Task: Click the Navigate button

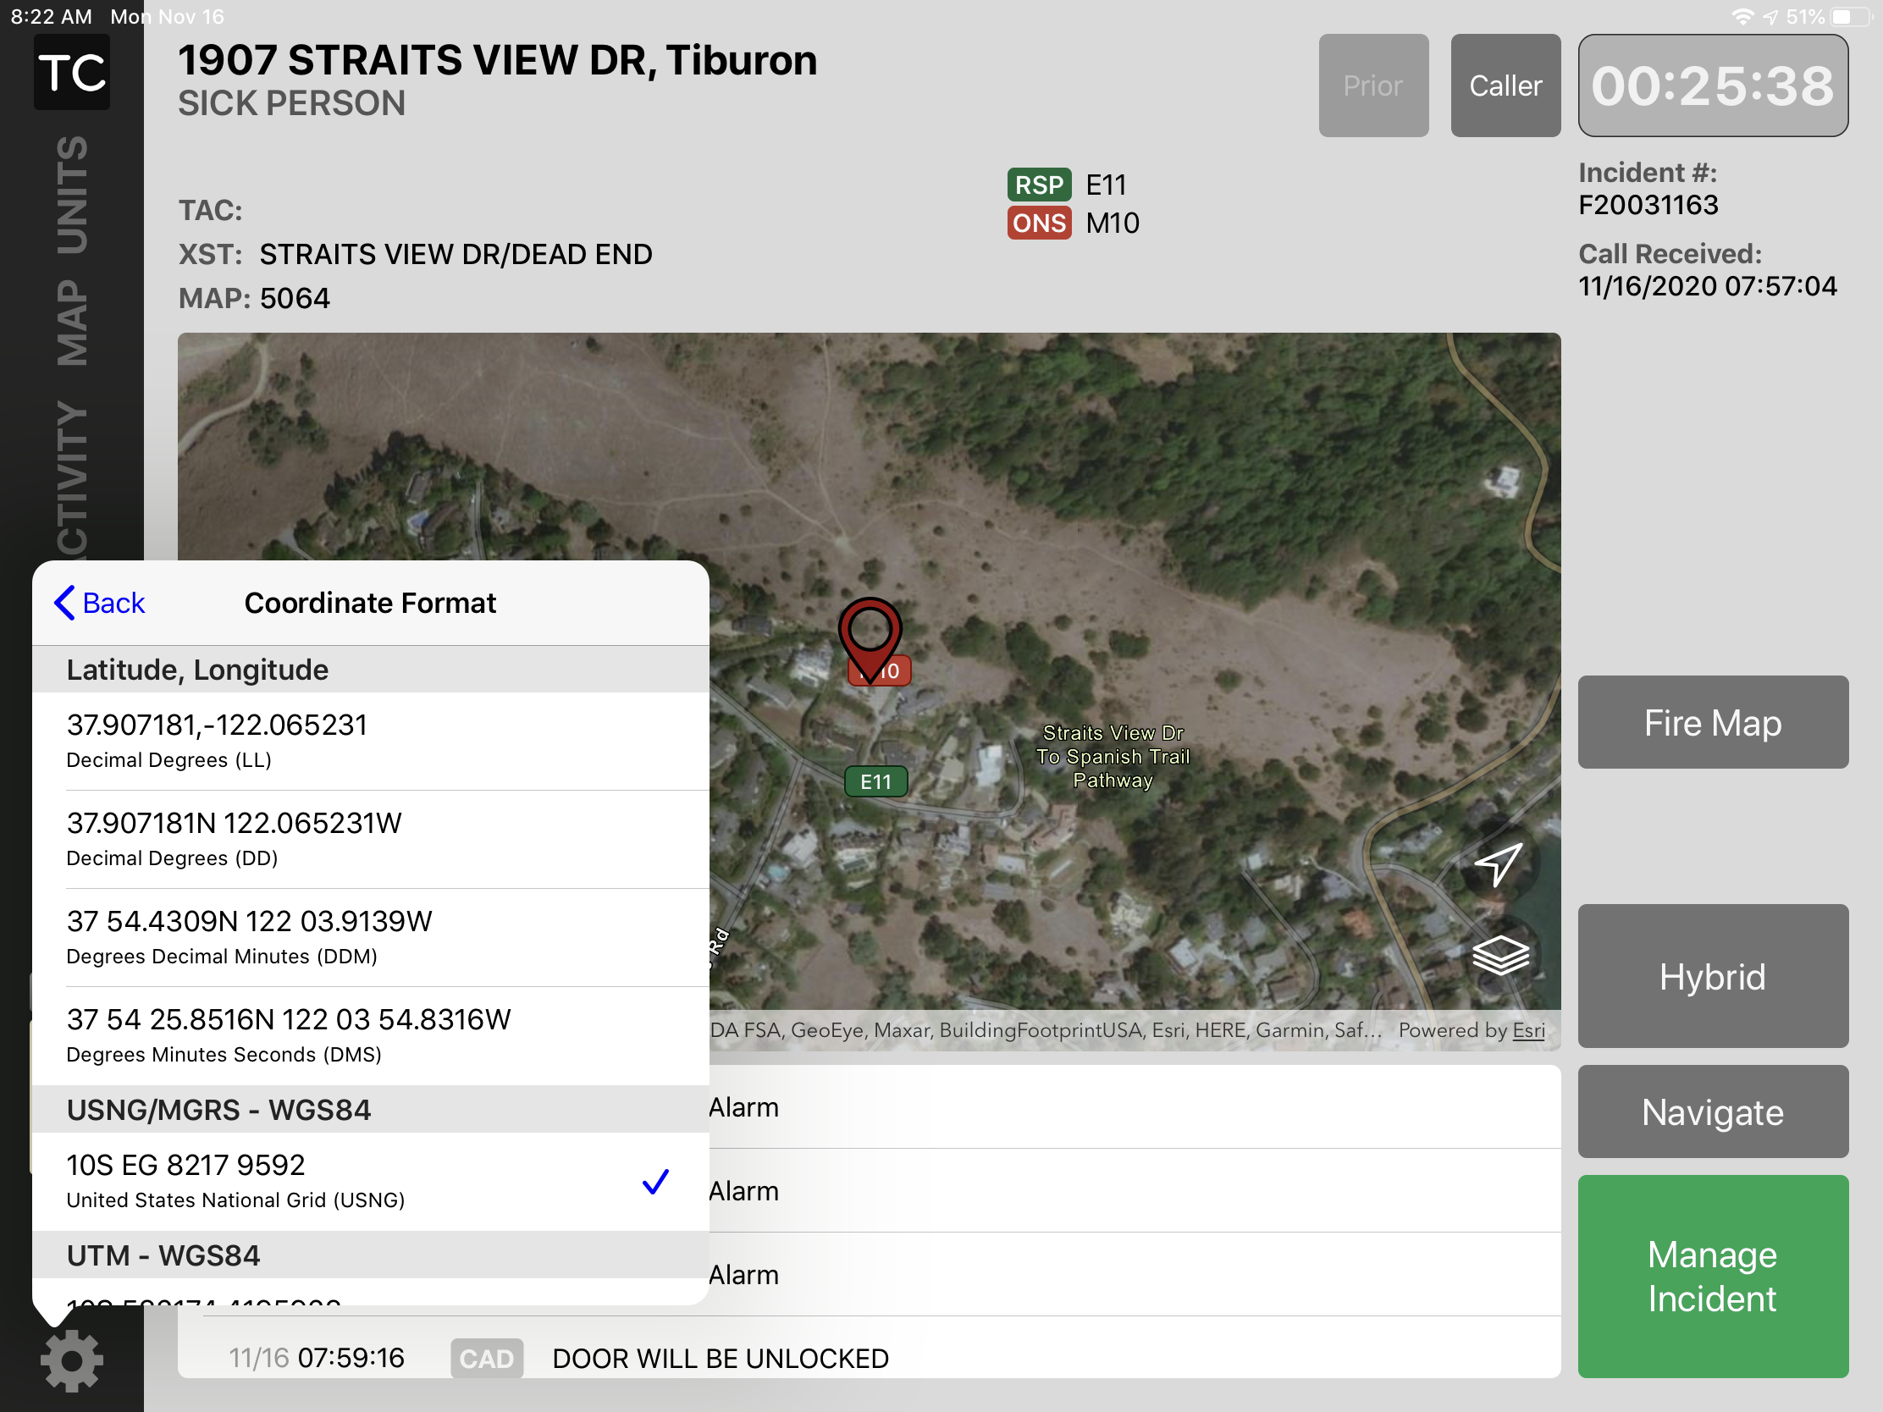Action: pos(1712,1111)
